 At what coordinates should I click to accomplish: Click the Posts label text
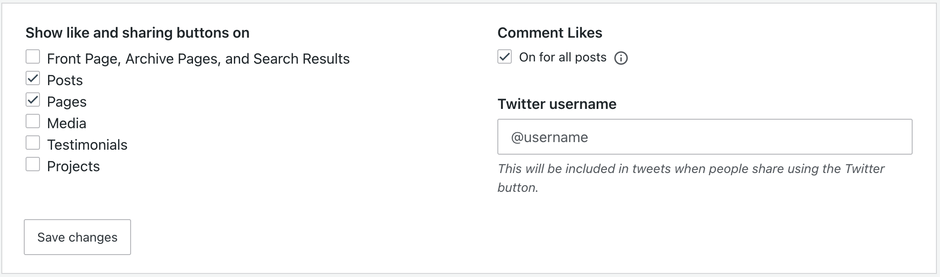click(x=65, y=80)
